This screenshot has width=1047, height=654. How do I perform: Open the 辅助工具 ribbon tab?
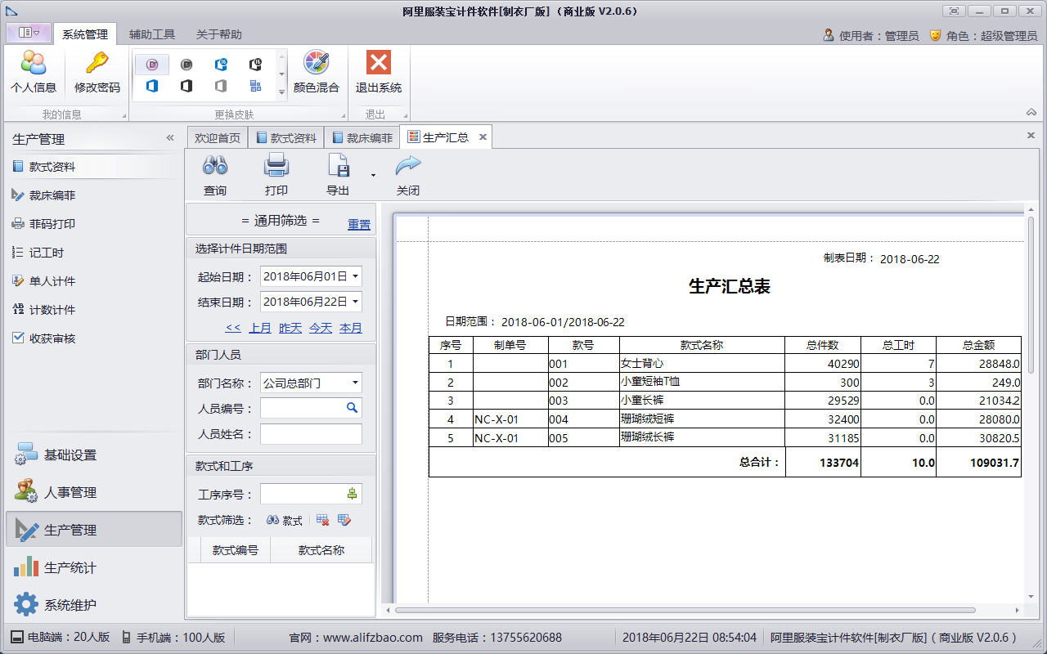coord(152,34)
